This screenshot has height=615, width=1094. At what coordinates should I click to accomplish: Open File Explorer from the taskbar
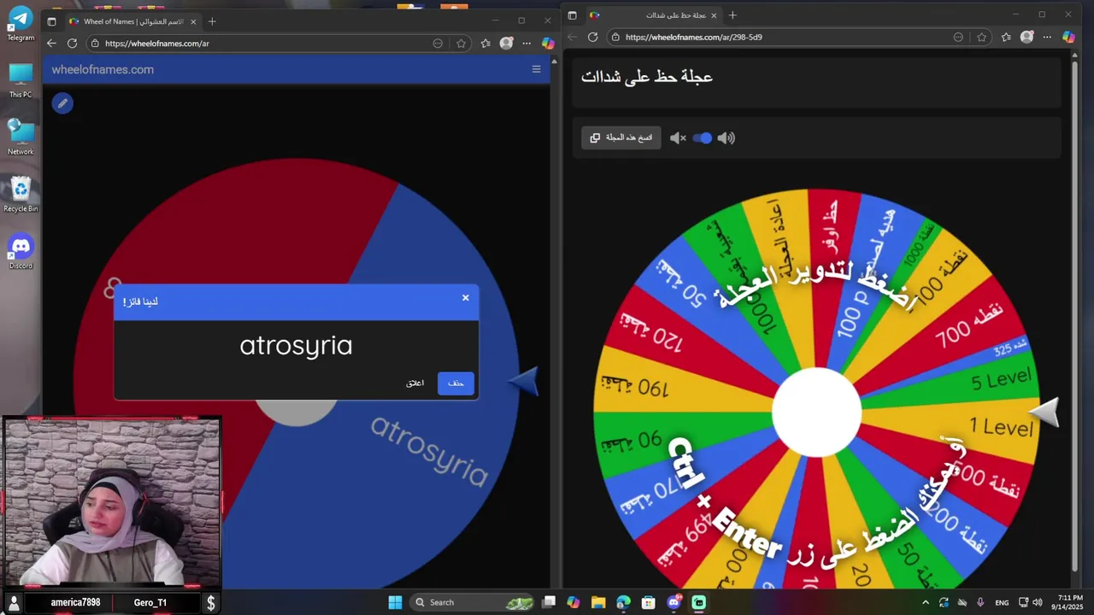(598, 602)
